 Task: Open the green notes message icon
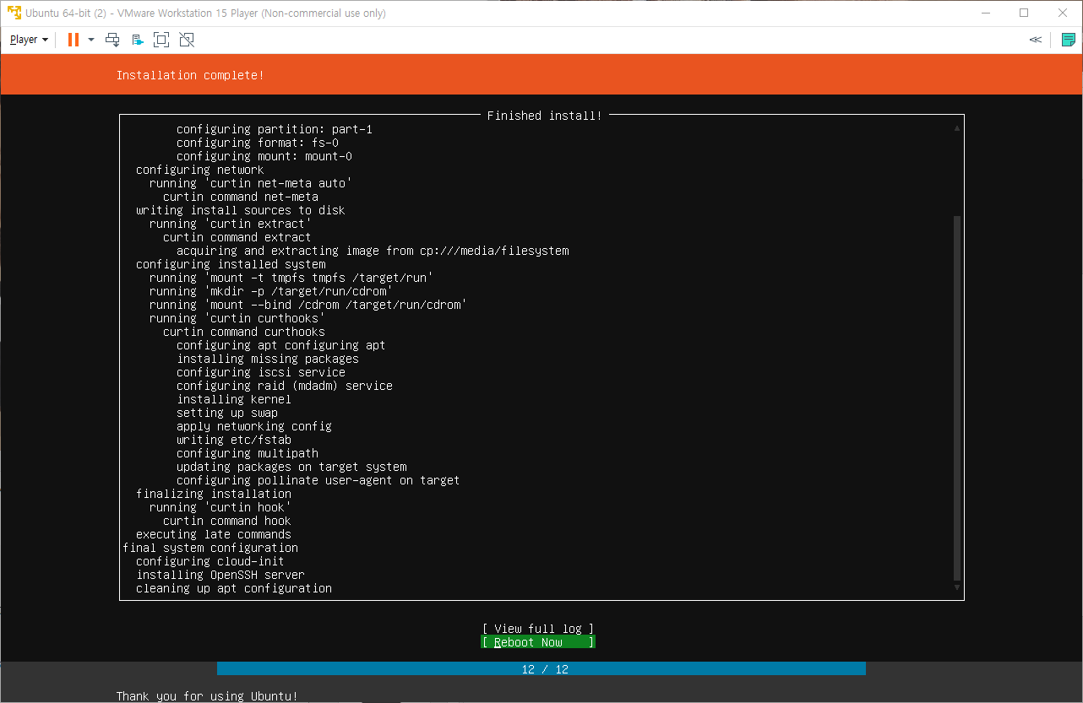click(1069, 40)
